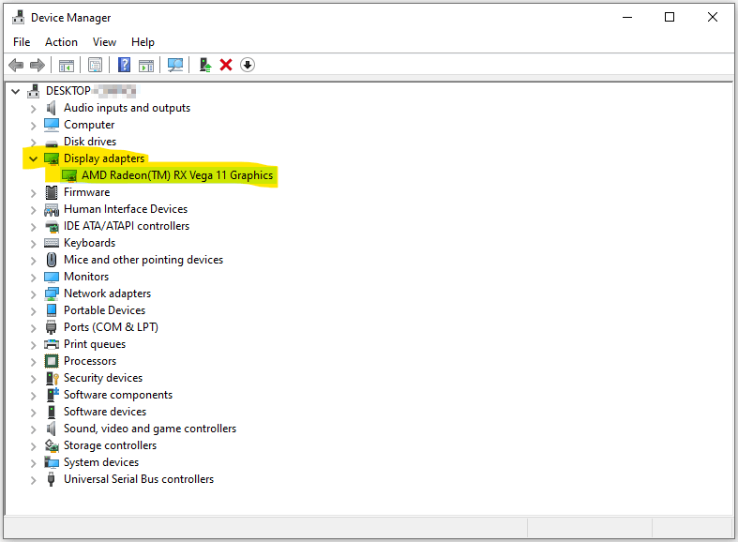
Task: Click Scan for hardware changes monitor icon
Action: [x=175, y=65]
